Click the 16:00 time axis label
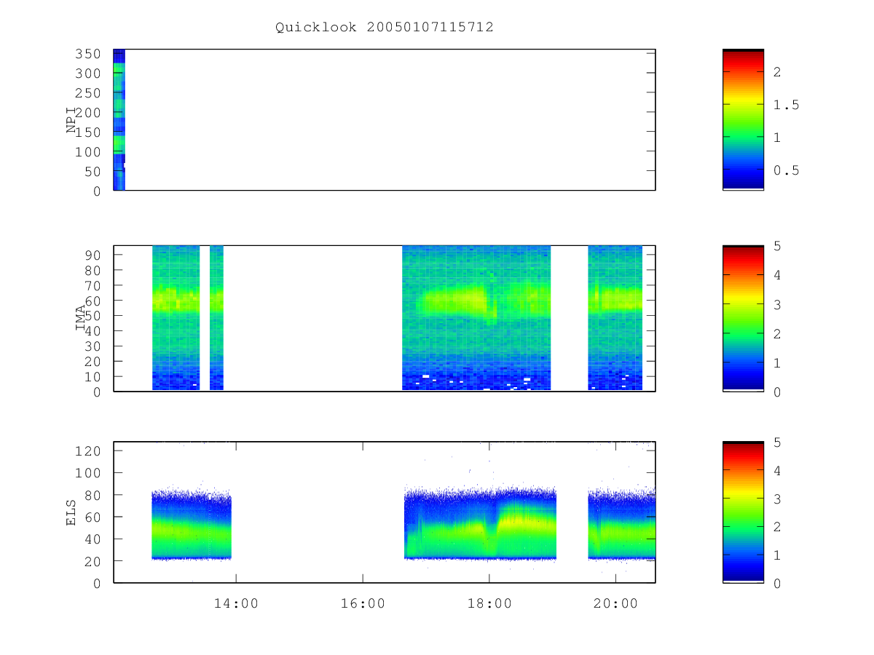 (x=363, y=603)
